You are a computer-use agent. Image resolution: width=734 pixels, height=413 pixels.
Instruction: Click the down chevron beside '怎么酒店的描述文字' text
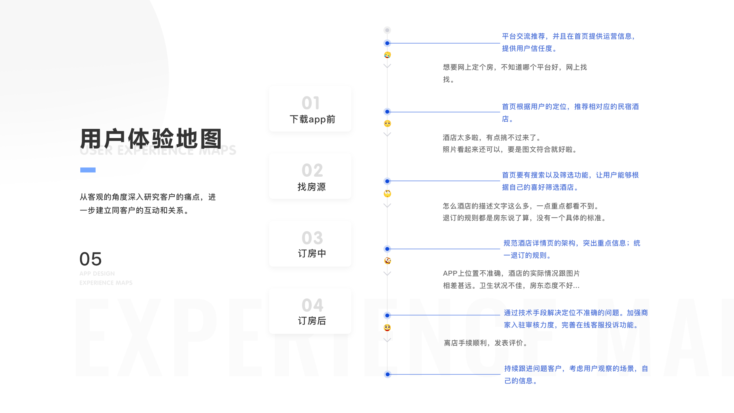387,206
